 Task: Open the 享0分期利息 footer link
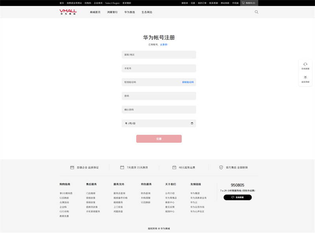66,193
